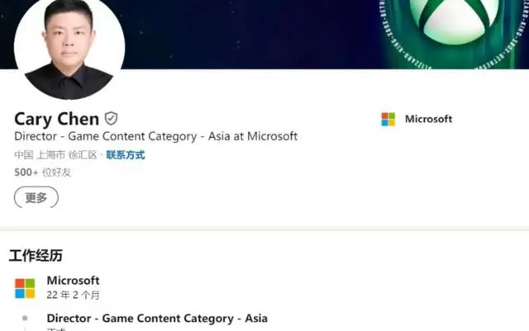Click the headline Director at Microsoft text
This screenshot has height=331, width=529.
tap(156, 136)
